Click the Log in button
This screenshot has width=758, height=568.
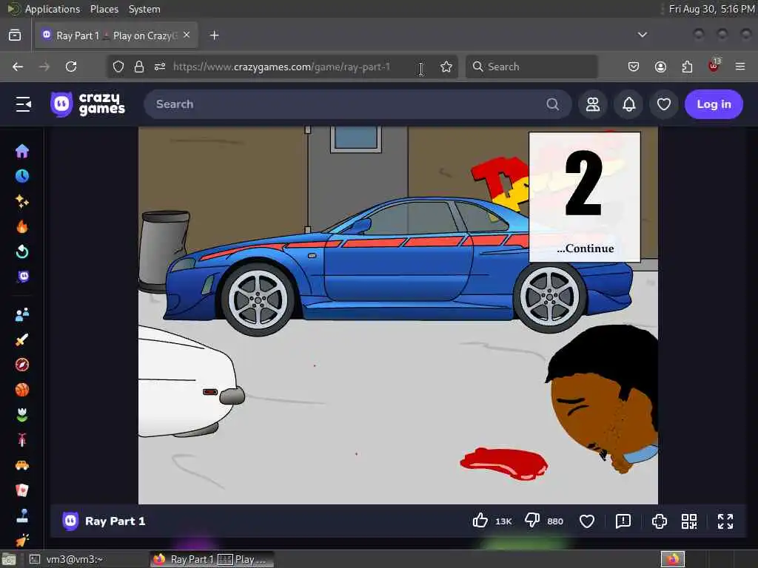tap(714, 104)
